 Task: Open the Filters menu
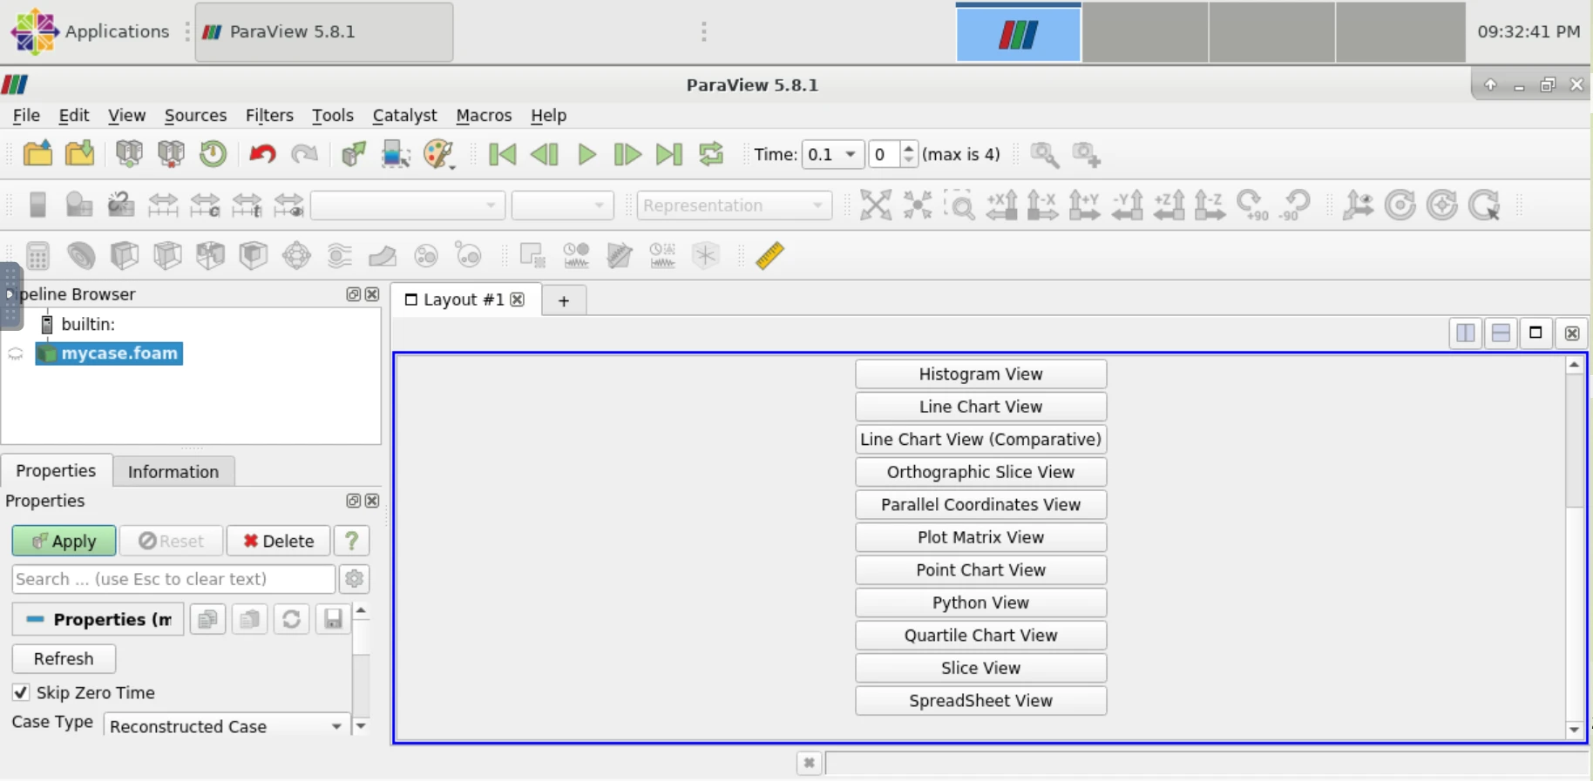tap(269, 115)
